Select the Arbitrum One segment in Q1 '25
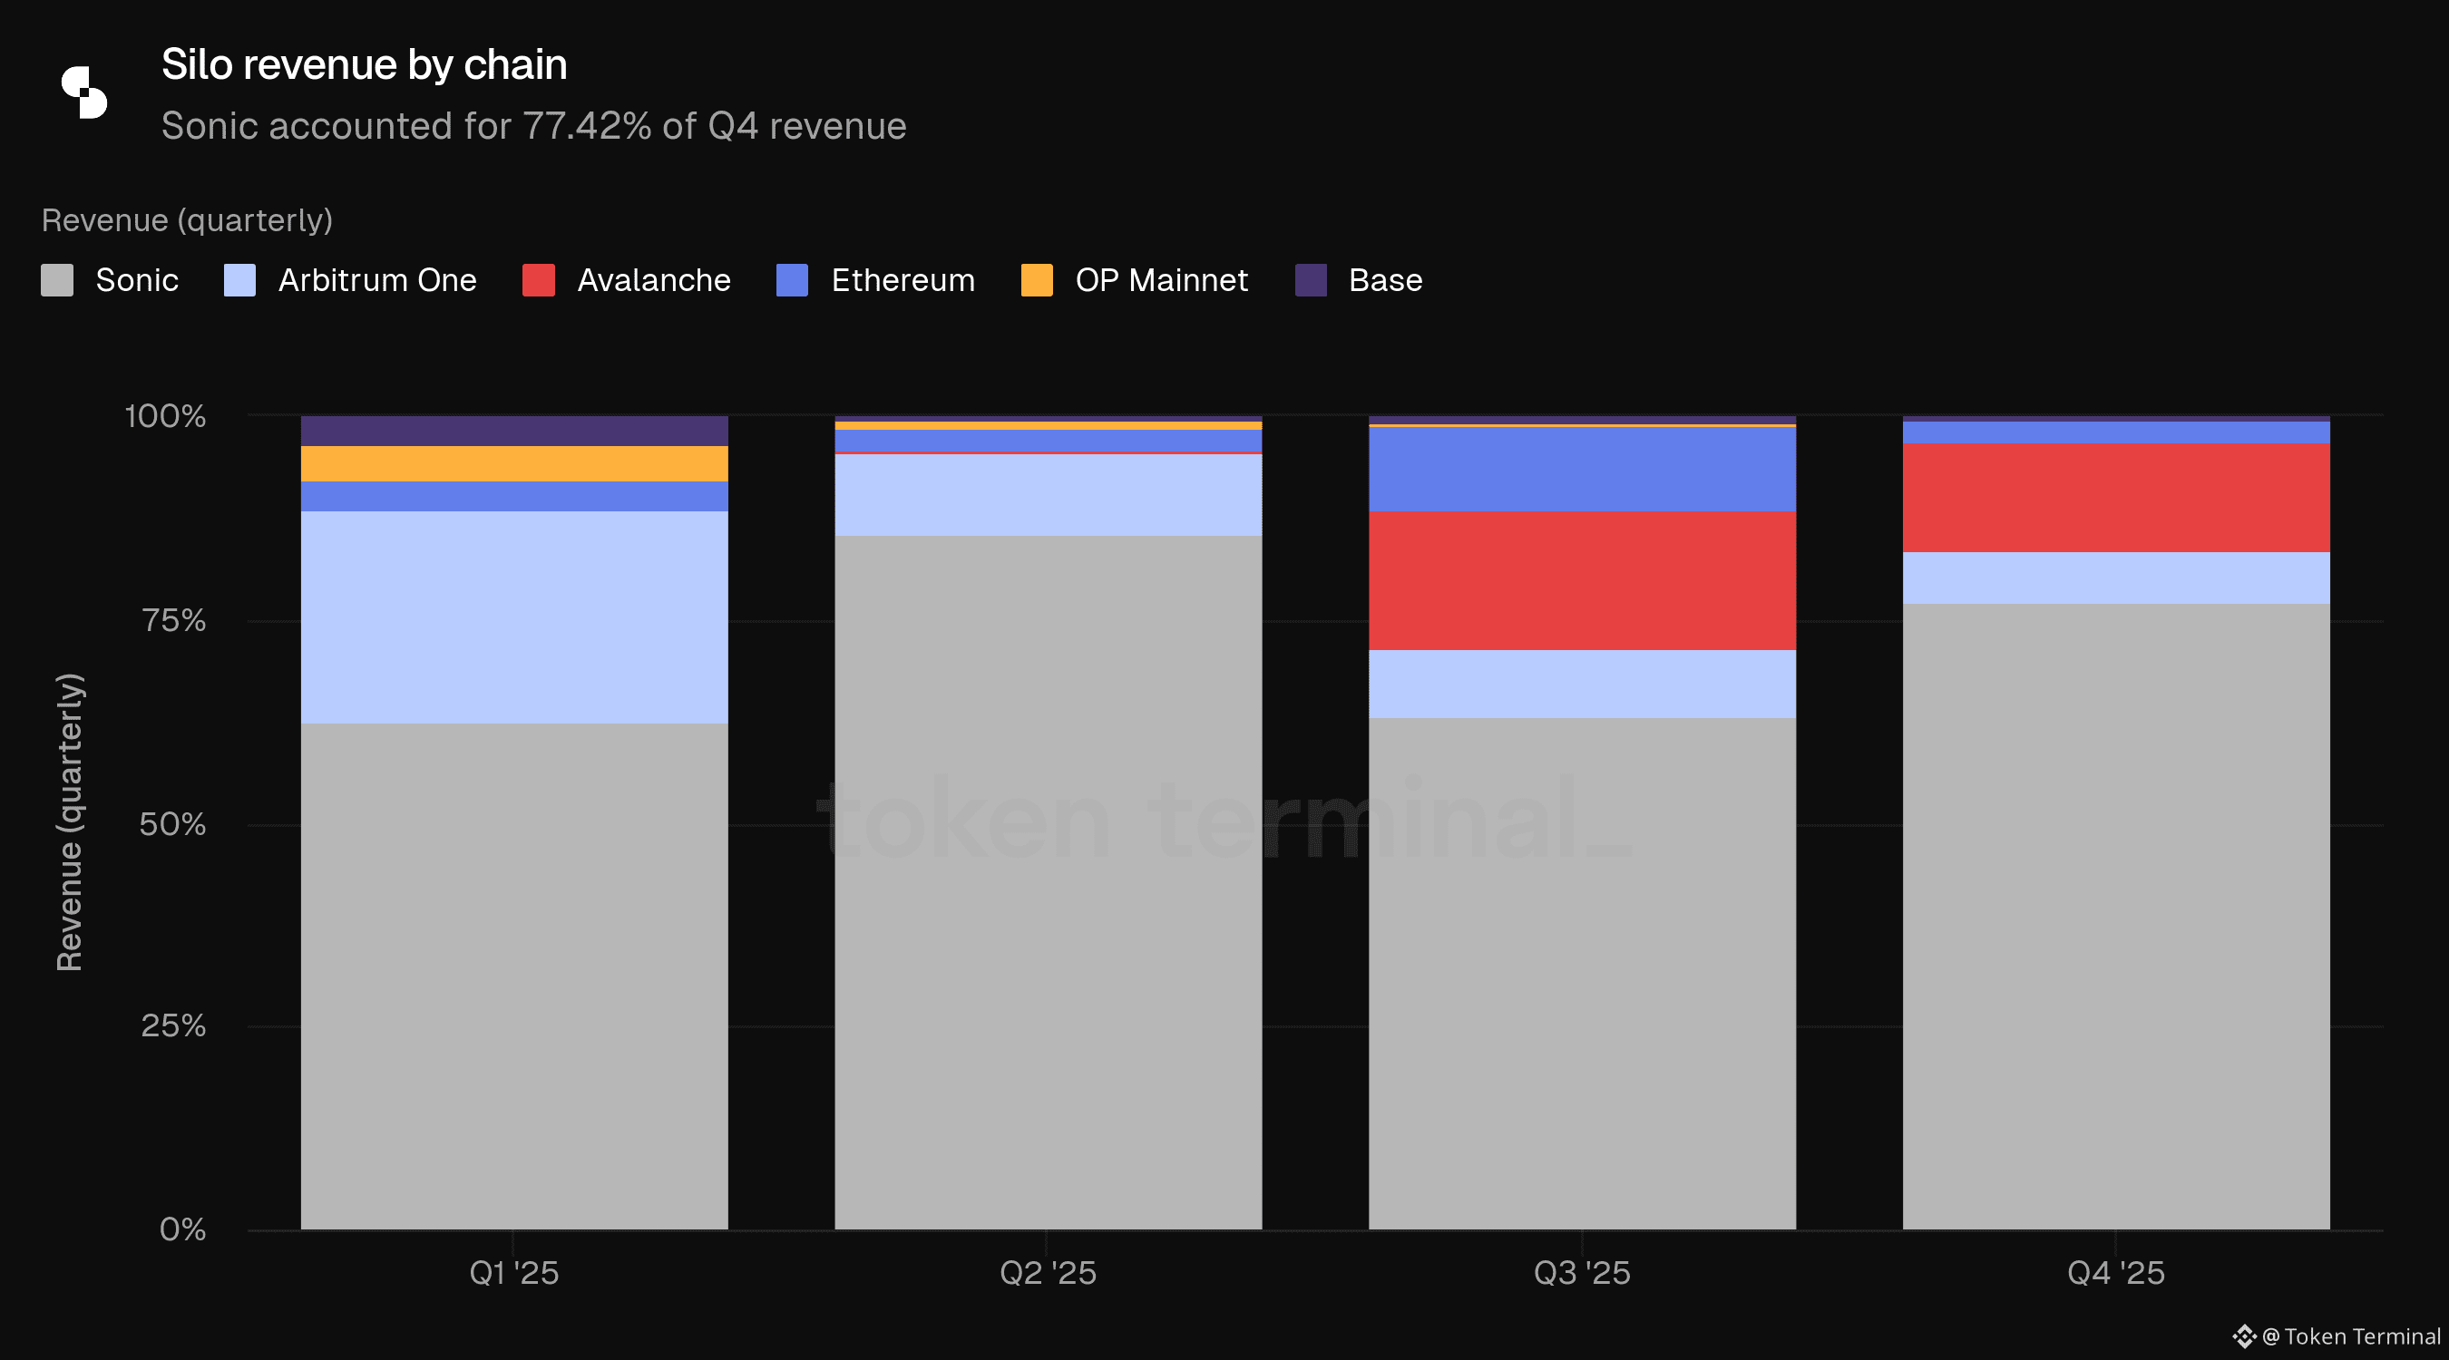This screenshot has width=2449, height=1360. pyautogui.click(x=514, y=617)
